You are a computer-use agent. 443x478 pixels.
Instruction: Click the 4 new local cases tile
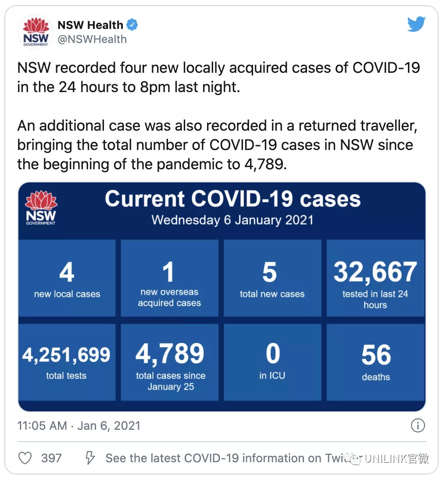pyautogui.click(x=67, y=278)
